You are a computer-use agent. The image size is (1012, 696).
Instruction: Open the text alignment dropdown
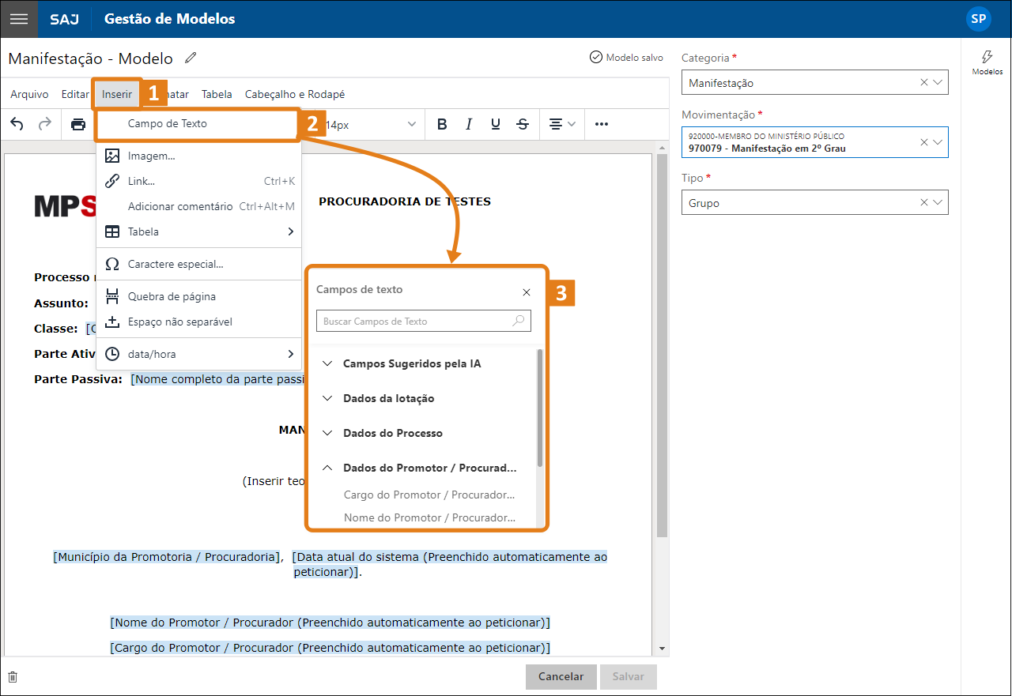tap(562, 124)
